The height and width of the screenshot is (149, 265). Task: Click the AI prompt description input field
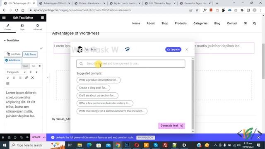coord(131,64)
